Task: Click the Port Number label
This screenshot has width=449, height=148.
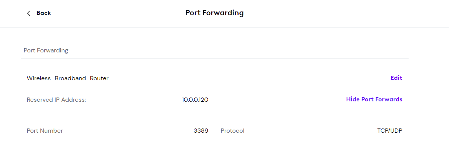Action: pyautogui.click(x=45, y=131)
